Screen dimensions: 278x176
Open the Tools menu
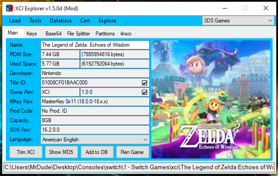[x=35, y=21]
